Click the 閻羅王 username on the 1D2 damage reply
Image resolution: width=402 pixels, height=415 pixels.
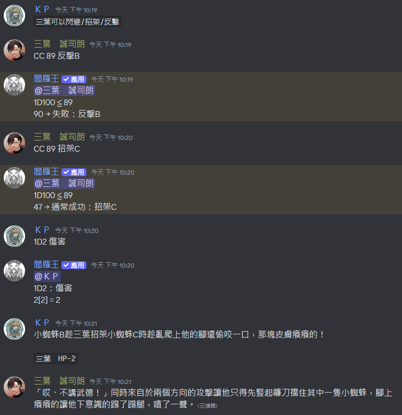point(46,265)
